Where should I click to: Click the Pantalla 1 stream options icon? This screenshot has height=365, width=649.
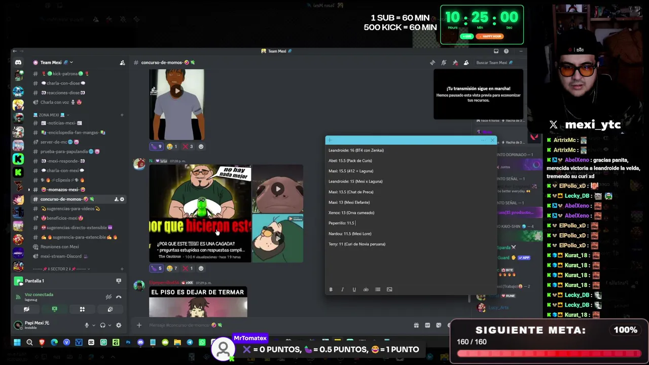click(119, 281)
